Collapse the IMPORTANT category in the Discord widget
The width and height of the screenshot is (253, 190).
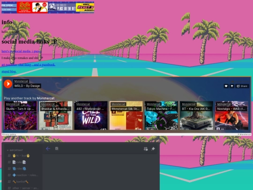click(x=15, y=150)
